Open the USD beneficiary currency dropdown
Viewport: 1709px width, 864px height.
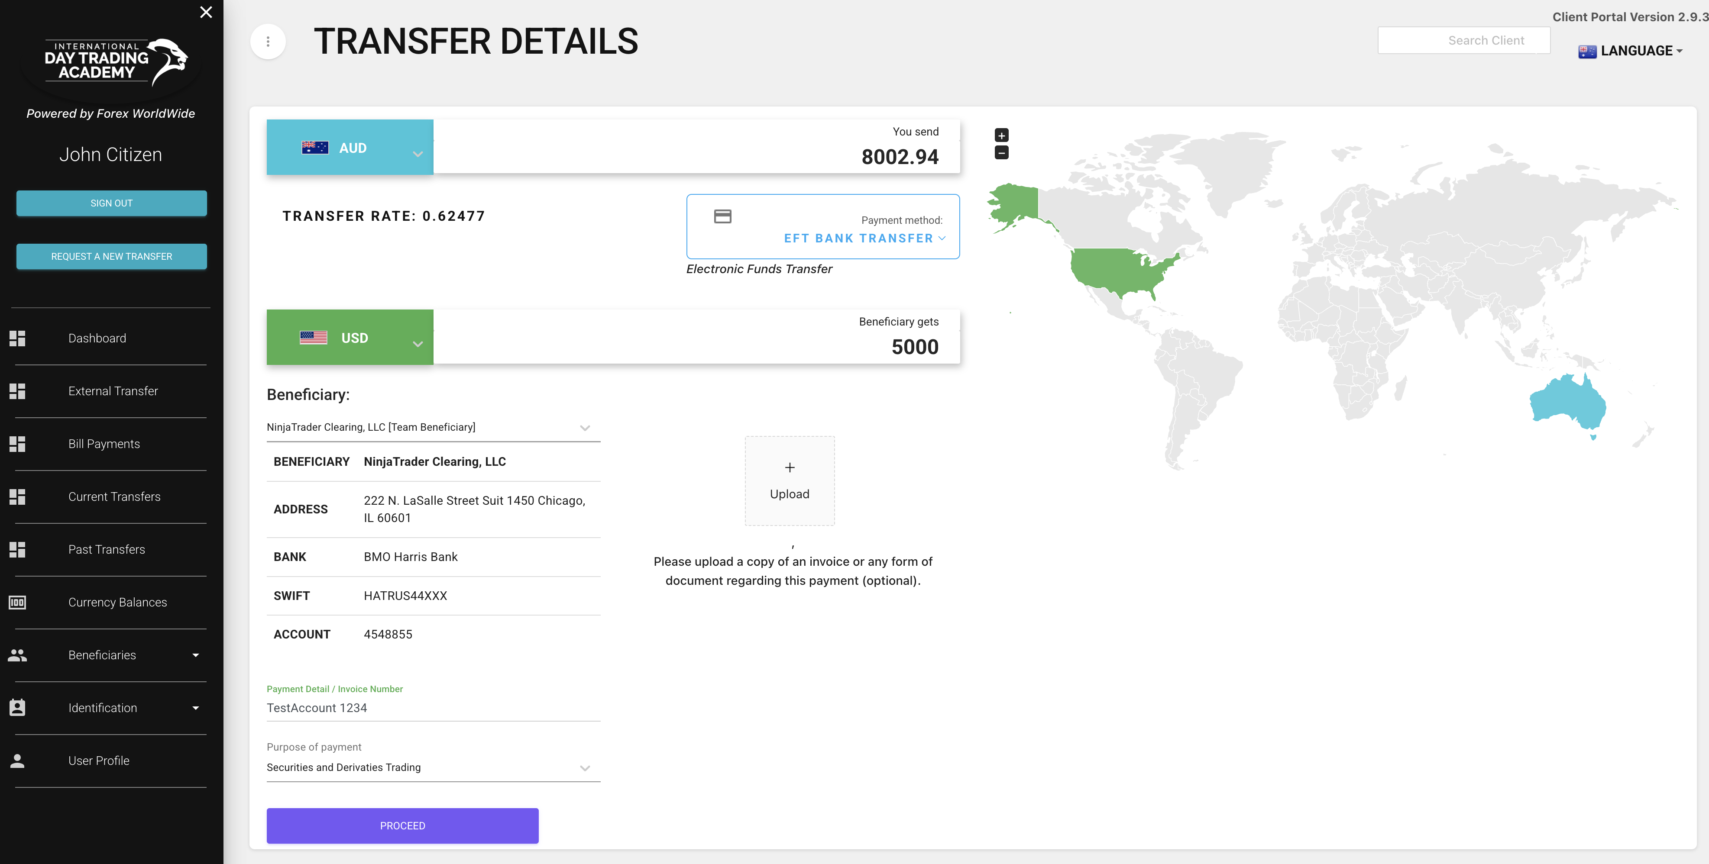[350, 338]
